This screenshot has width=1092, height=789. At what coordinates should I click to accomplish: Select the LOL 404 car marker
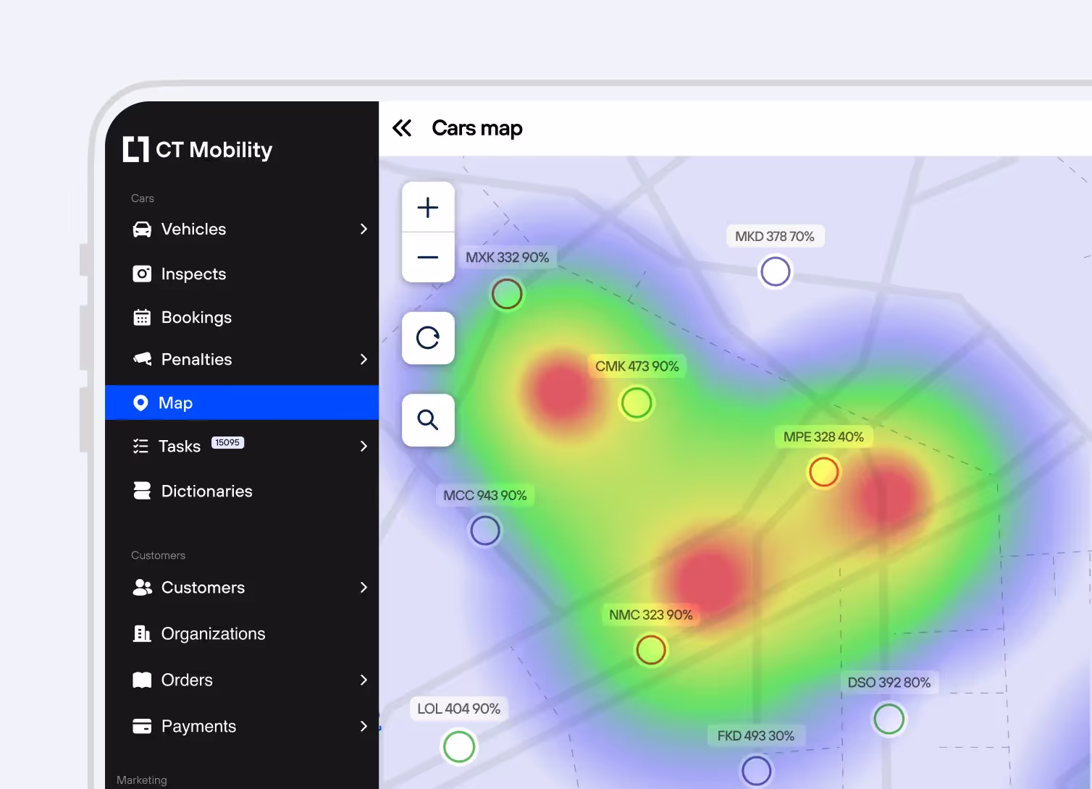(459, 746)
